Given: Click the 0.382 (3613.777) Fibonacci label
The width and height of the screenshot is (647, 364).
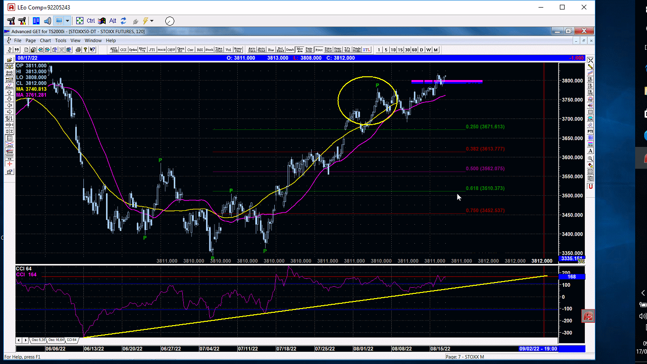Looking at the screenshot, I should pos(485,149).
